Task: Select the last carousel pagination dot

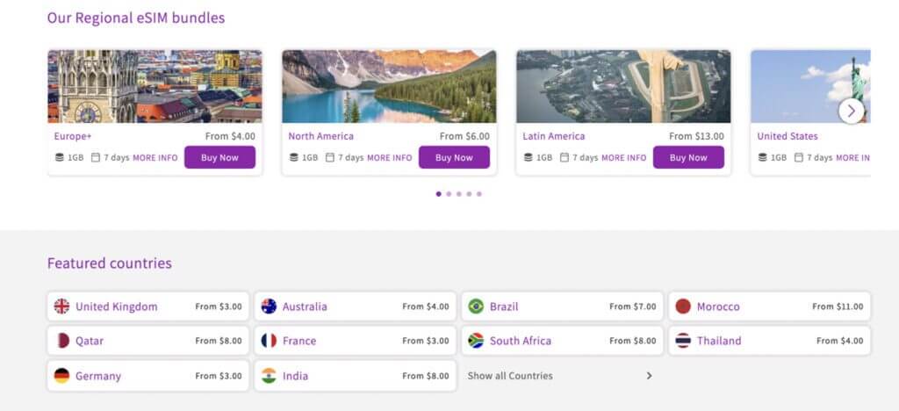Action: pos(479,194)
